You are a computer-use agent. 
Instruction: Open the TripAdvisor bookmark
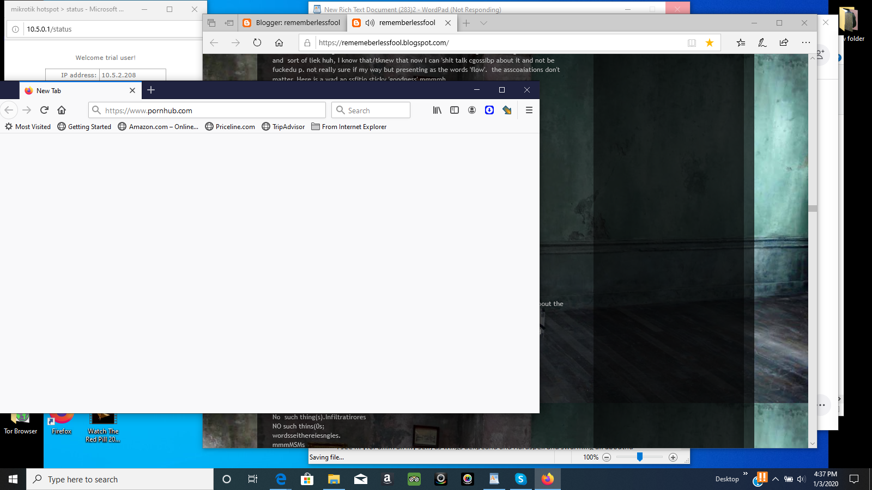click(283, 126)
